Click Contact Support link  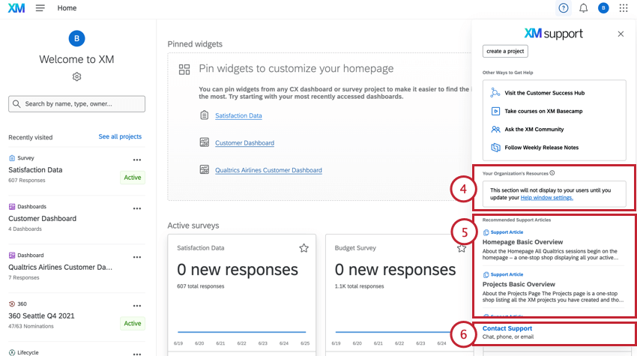coord(507,328)
